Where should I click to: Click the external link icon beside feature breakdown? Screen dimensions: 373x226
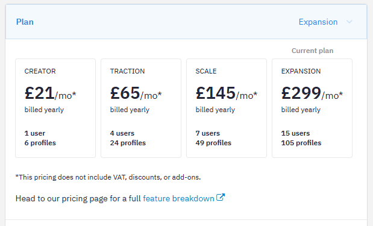pos(221,198)
